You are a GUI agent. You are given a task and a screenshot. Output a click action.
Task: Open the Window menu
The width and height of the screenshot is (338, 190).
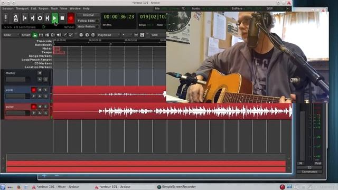click(x=75, y=8)
